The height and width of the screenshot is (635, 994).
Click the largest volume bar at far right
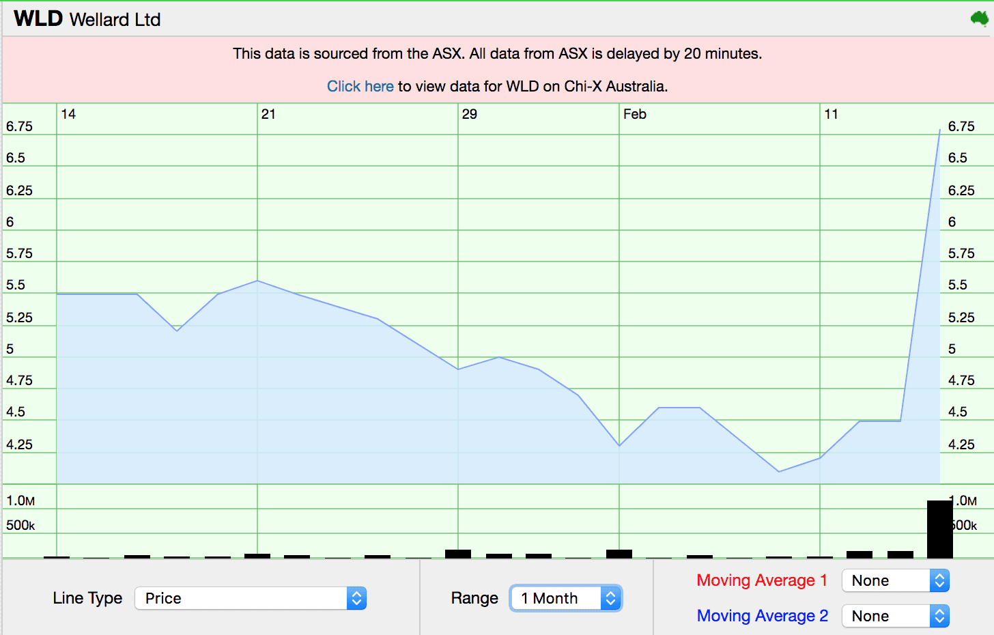point(939,529)
